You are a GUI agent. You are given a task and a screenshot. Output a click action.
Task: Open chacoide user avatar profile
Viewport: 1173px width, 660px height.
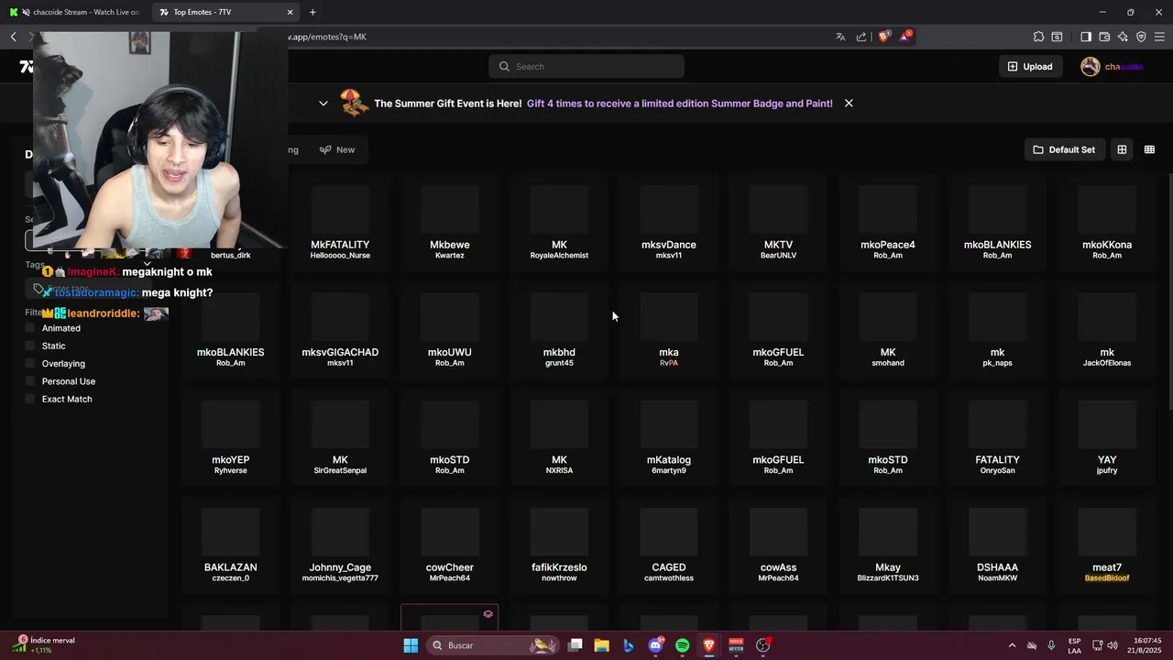point(1090,66)
